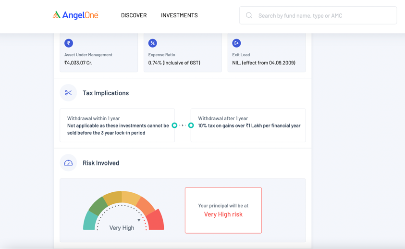Click the AngelOne logo
This screenshot has height=249, width=405.
[75, 15]
